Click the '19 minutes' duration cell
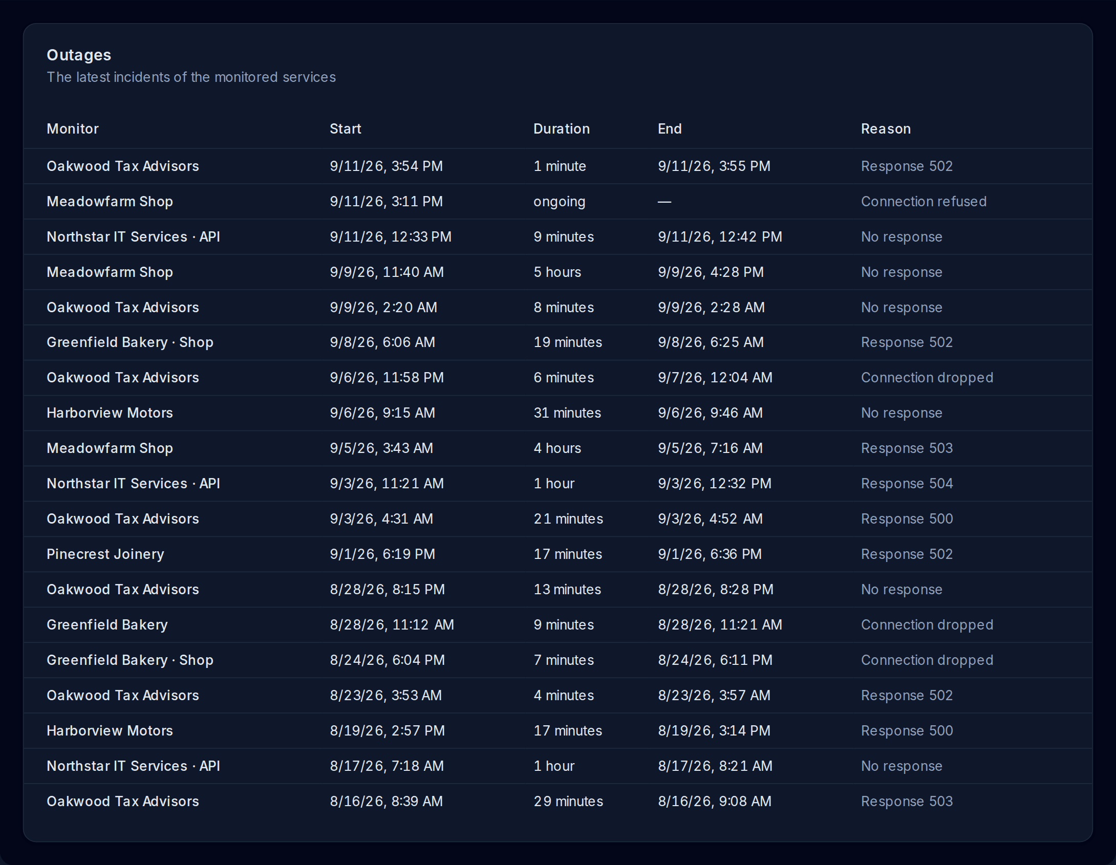 coord(568,342)
